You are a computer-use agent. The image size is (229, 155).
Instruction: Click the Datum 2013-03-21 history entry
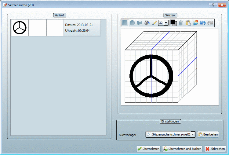(79, 25)
